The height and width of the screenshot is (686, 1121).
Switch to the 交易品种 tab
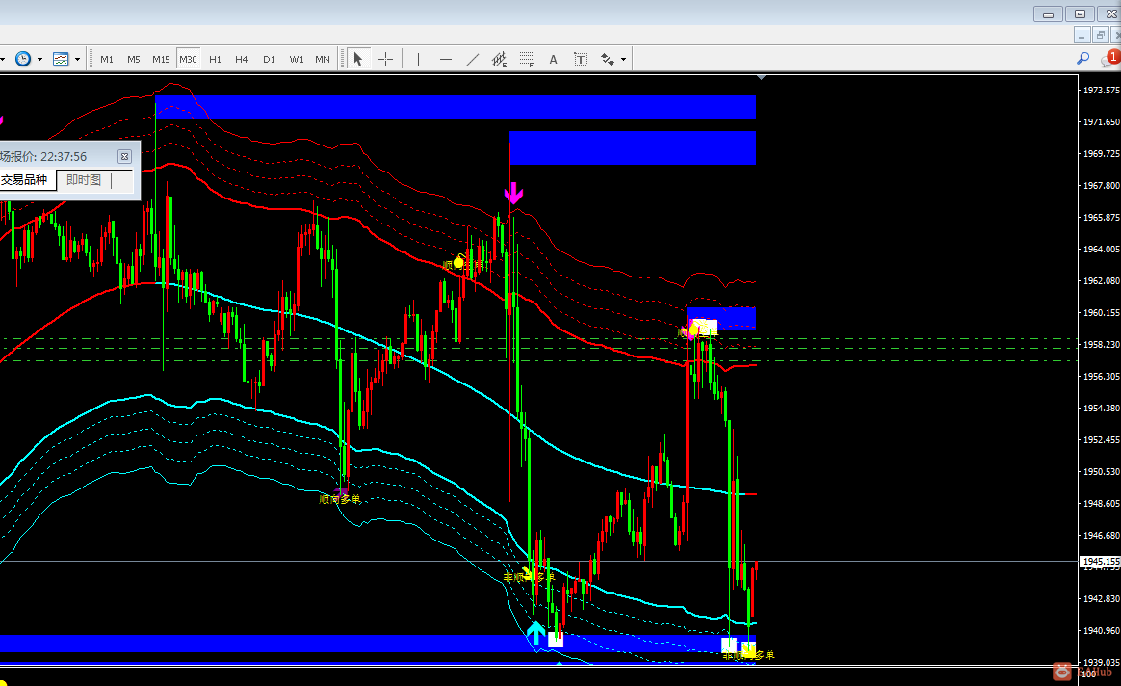(26, 180)
